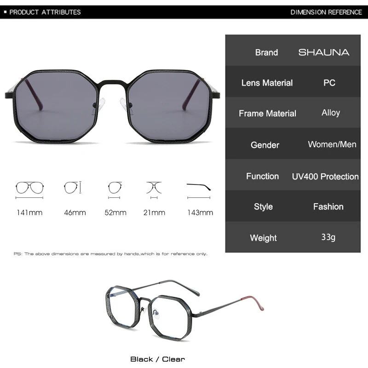Click the PS dimensions disclaimer note
This screenshot has width=368, height=368.
110,254
